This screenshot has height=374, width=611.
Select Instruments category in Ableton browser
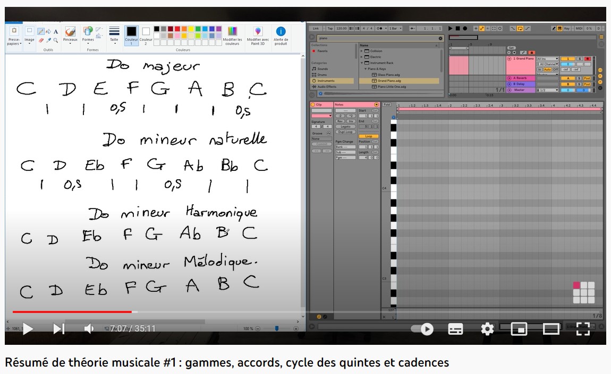333,81
